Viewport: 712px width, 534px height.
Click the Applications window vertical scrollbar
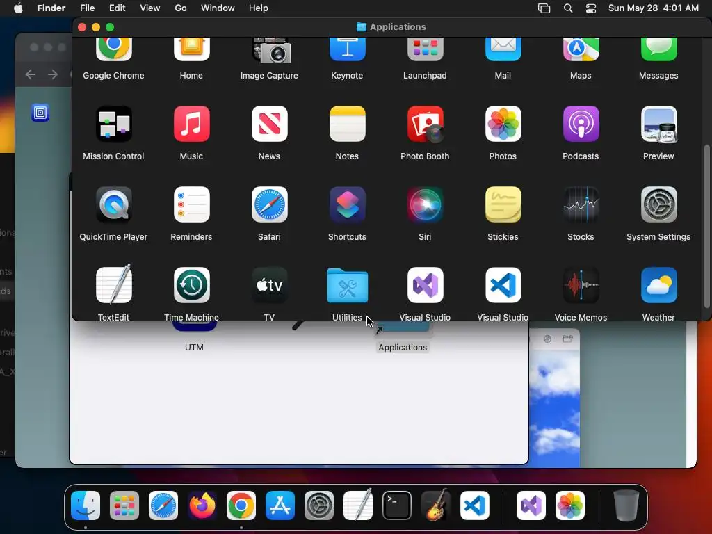[x=706, y=226]
